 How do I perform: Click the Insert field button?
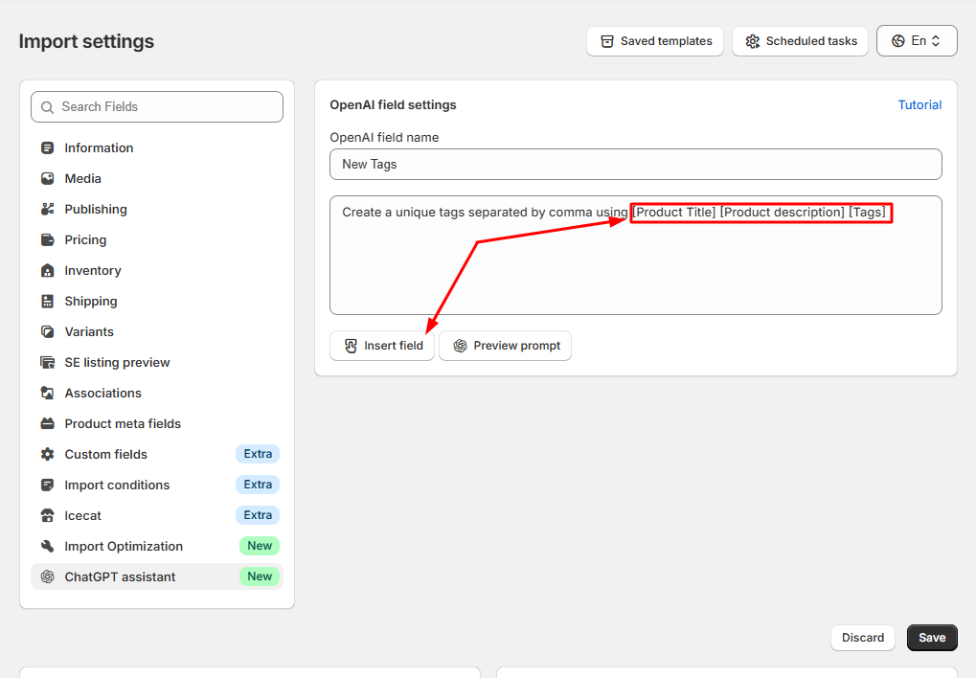click(382, 346)
